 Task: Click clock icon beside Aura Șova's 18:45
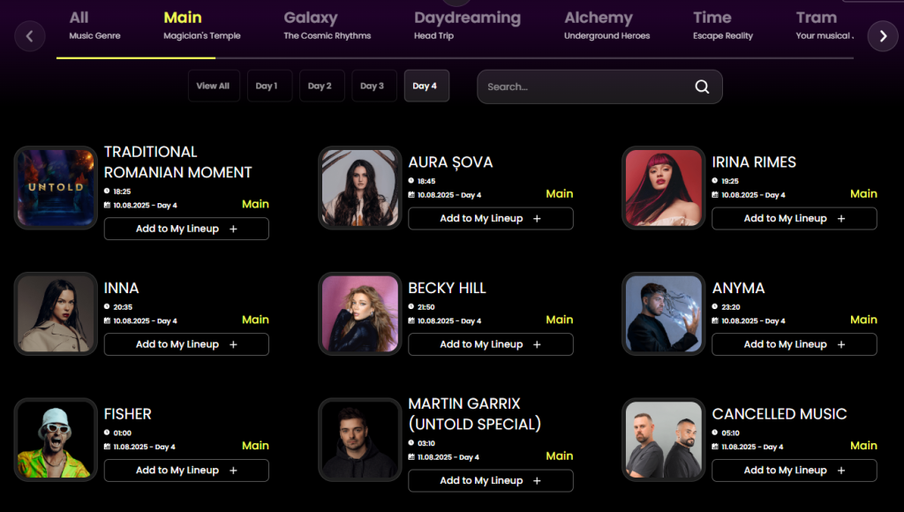[411, 180]
